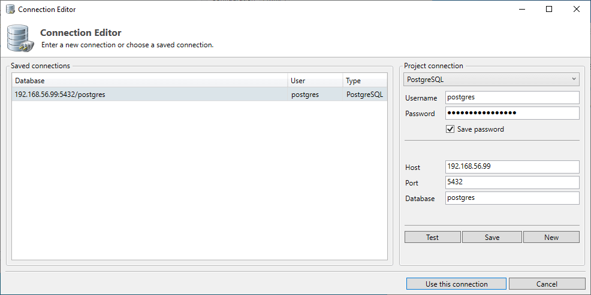591x295 pixels.
Task: Cancel the Connection Editor dialog
Action: [x=547, y=284]
